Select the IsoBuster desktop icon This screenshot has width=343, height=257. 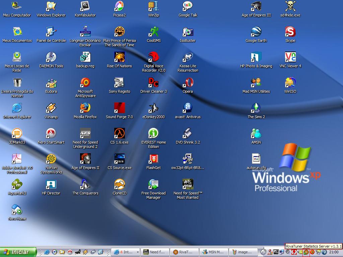click(x=188, y=31)
